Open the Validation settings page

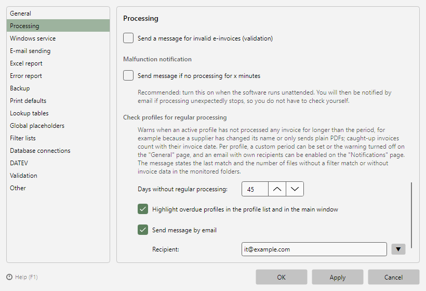coord(58,176)
